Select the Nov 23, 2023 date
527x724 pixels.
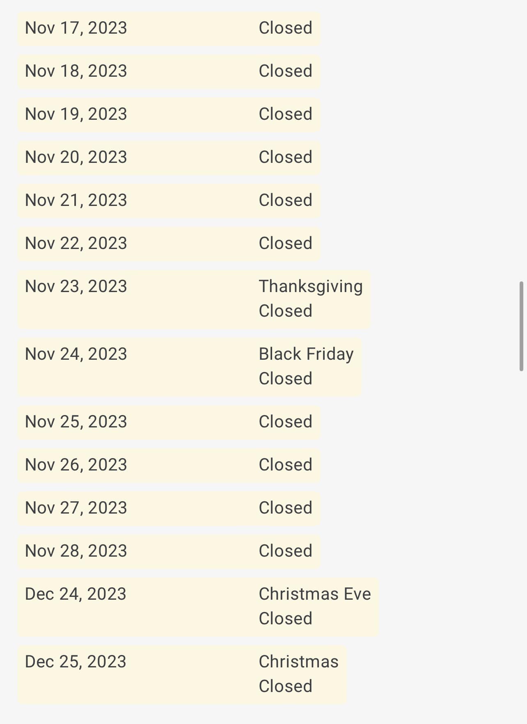pos(76,286)
